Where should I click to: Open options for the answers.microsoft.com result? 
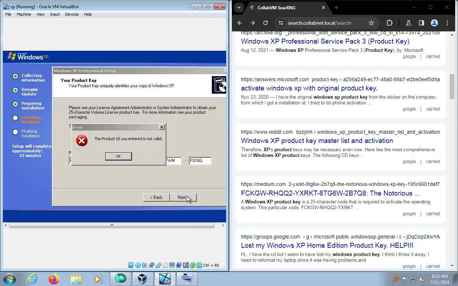tap(421, 109)
